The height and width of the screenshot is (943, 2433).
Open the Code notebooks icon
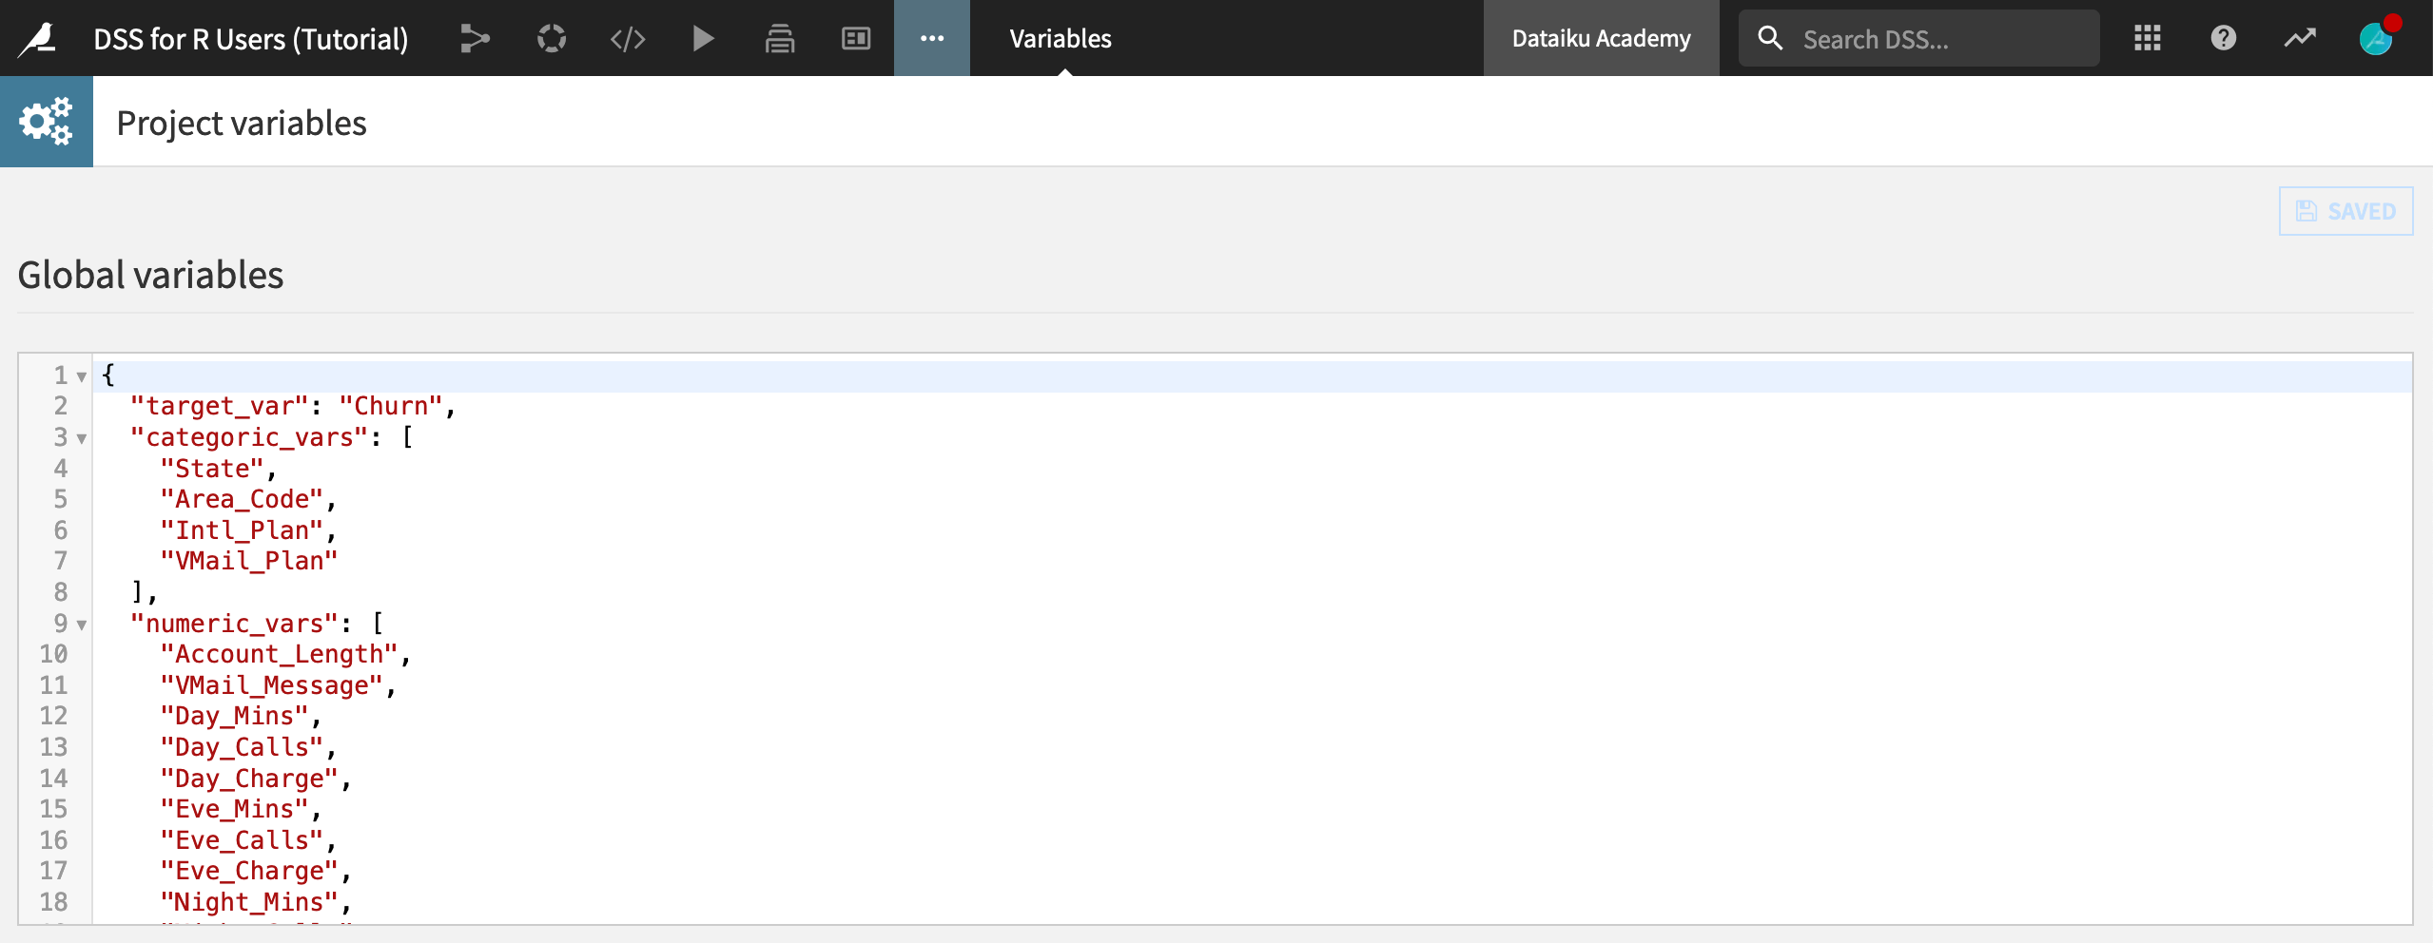click(628, 38)
